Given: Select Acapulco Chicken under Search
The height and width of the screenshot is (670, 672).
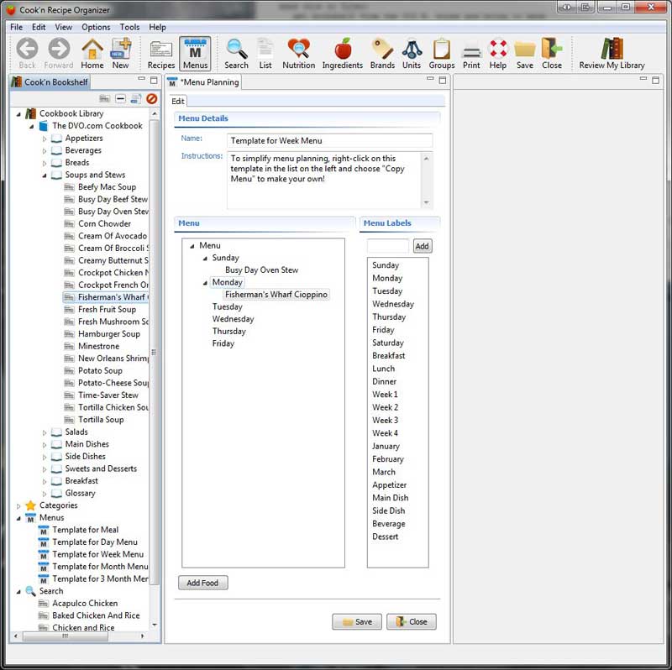Looking at the screenshot, I should (x=85, y=603).
